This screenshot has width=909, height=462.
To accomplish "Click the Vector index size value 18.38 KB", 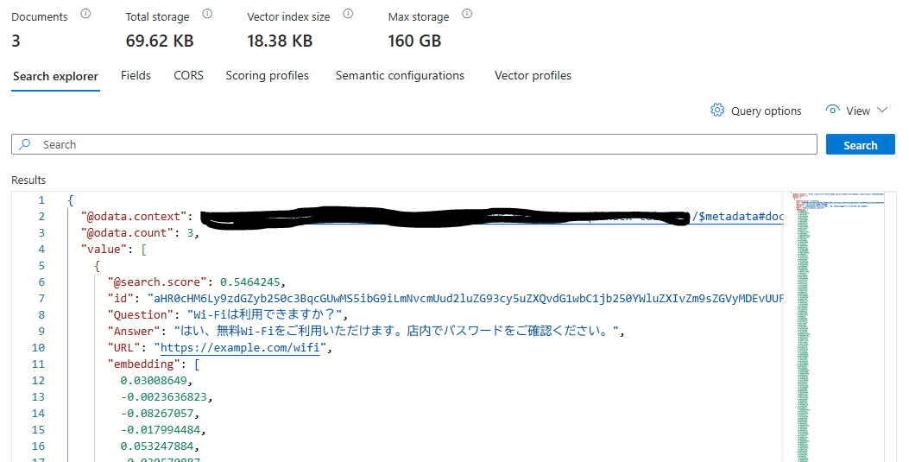I will [280, 41].
